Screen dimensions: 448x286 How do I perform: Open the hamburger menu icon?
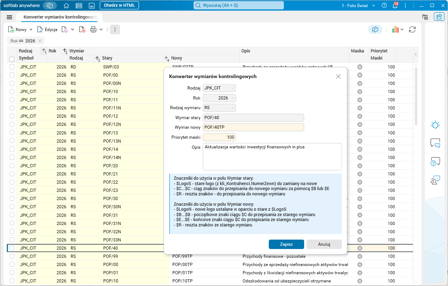(10, 17)
